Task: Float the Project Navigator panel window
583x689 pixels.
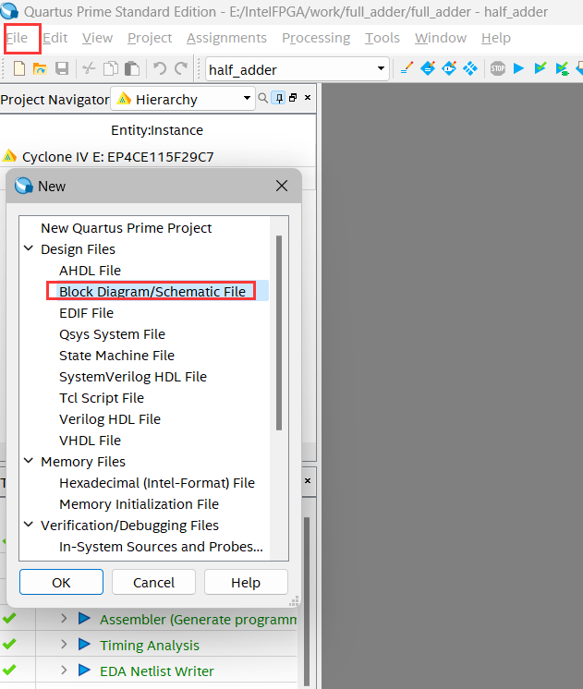Action: [x=293, y=98]
